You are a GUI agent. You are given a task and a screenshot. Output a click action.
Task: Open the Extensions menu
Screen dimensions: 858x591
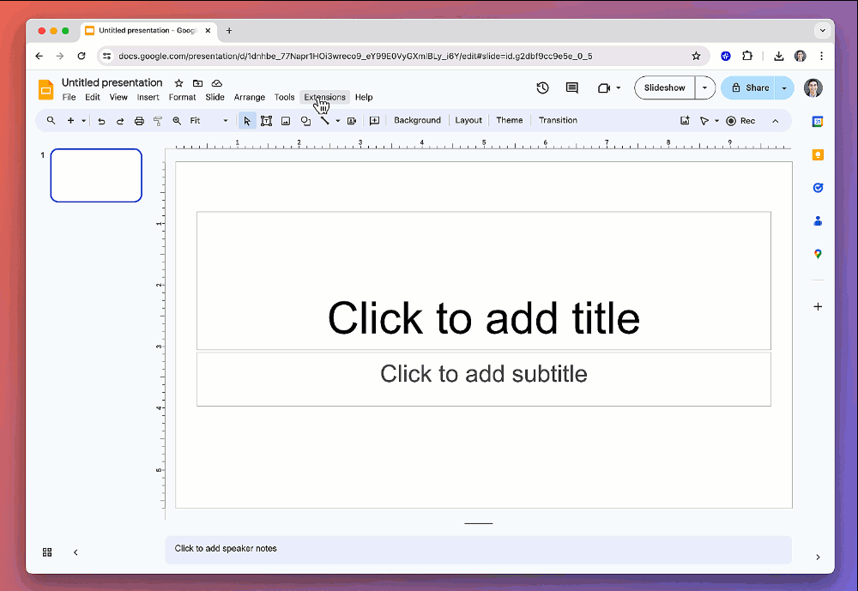(325, 98)
